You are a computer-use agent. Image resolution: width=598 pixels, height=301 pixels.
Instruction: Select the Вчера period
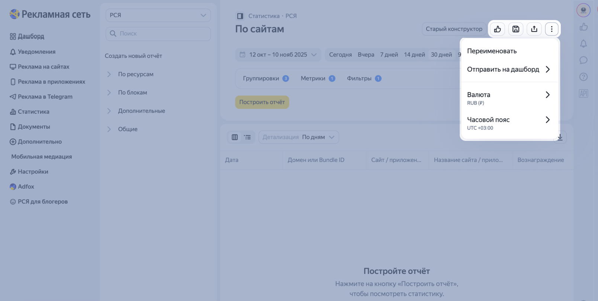point(366,54)
